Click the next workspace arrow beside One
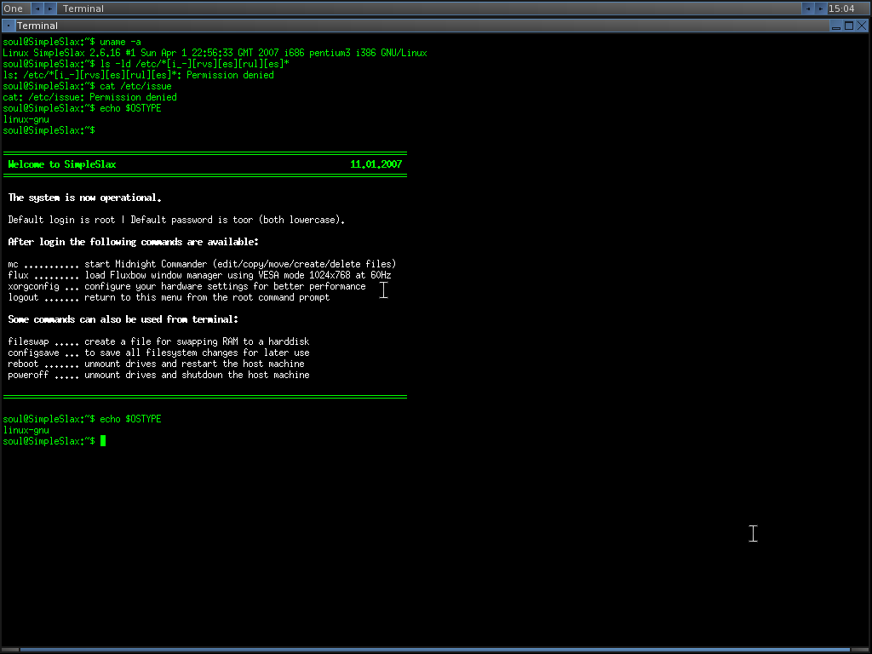872x654 pixels. click(50, 9)
